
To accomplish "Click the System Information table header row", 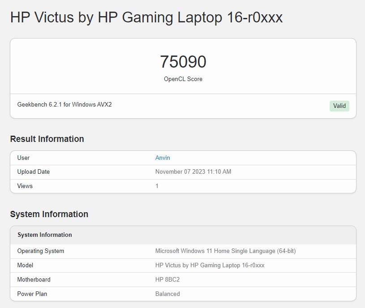I will [x=45, y=235].
